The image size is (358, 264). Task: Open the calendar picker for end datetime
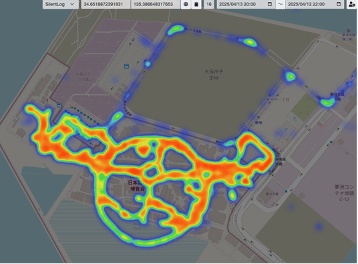click(x=339, y=4)
